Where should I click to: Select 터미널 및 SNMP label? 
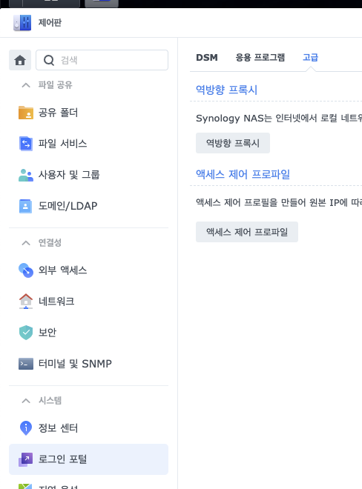[75, 364]
